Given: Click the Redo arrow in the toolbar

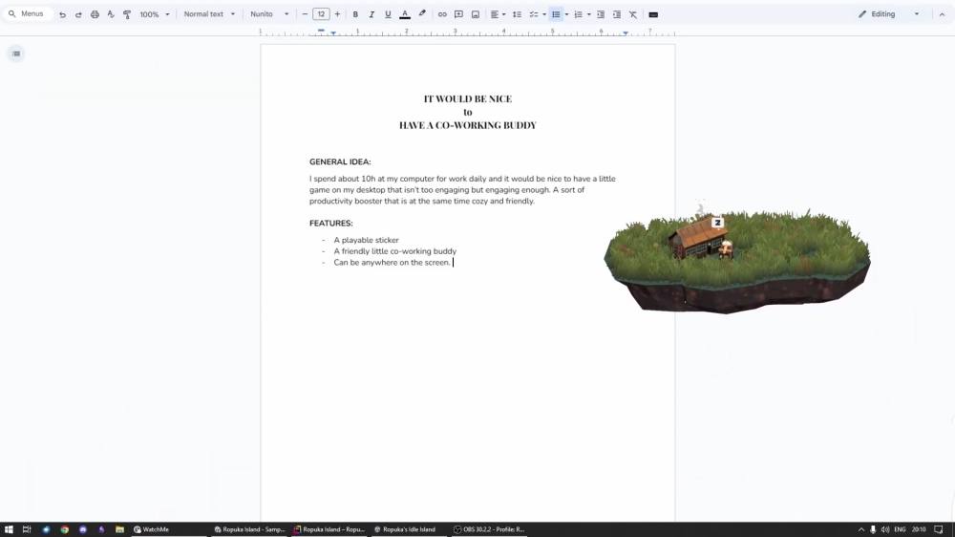Looking at the screenshot, I should (x=78, y=14).
